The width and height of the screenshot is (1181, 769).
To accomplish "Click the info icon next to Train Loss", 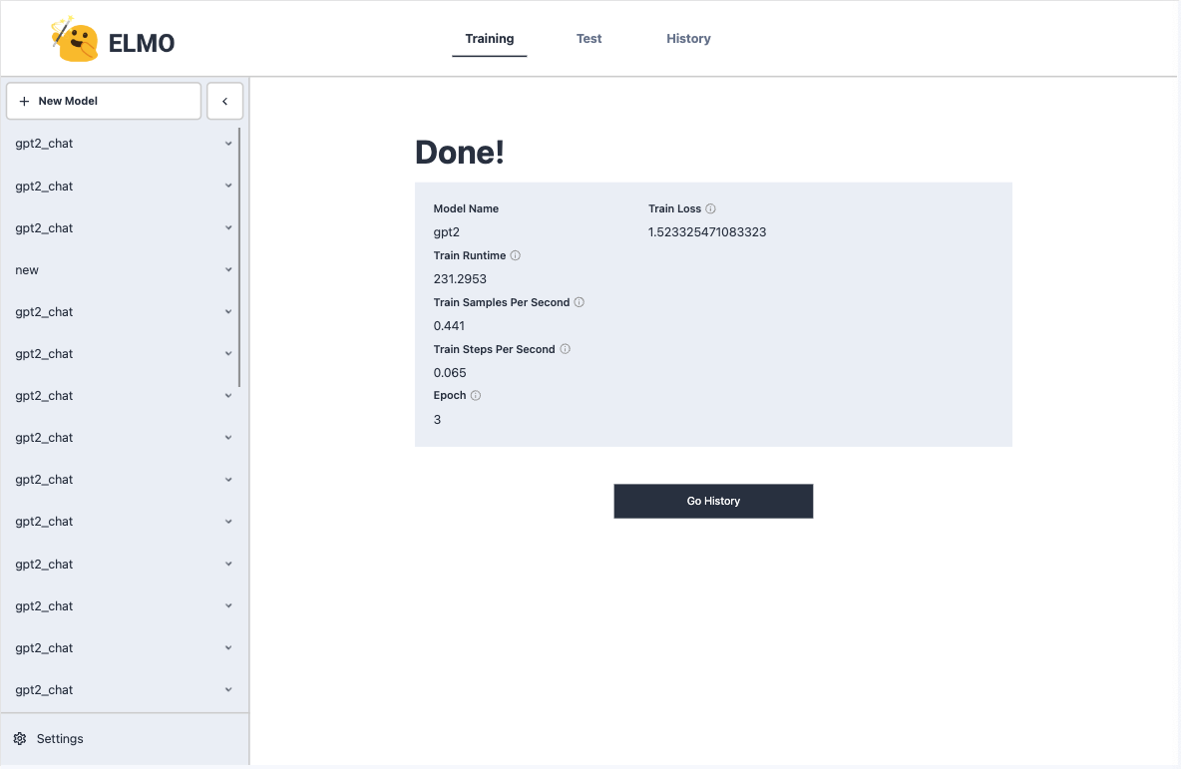I will (710, 208).
